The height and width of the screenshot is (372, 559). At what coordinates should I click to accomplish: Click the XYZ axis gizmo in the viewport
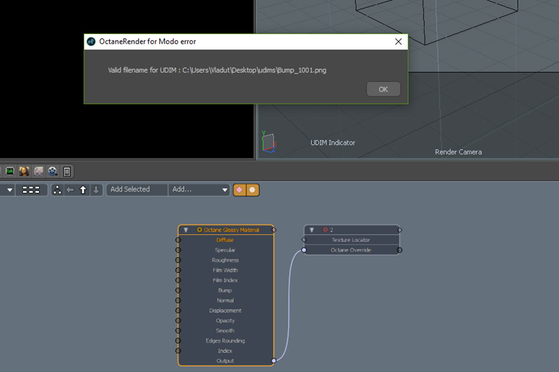tap(269, 142)
